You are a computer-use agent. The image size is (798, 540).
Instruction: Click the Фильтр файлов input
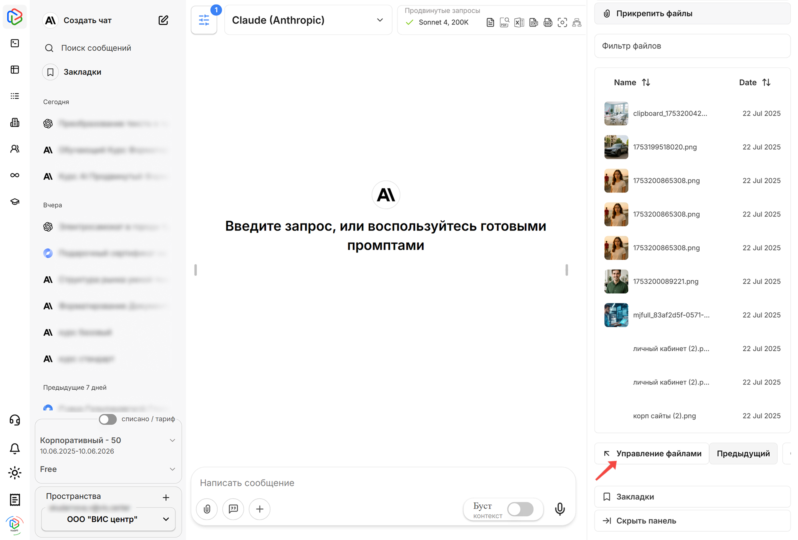[x=692, y=46]
